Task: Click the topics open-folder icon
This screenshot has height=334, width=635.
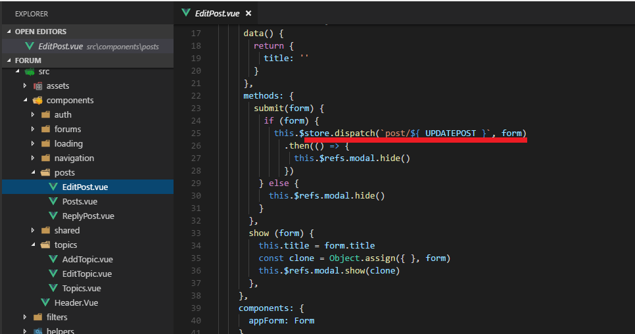Action: point(46,245)
